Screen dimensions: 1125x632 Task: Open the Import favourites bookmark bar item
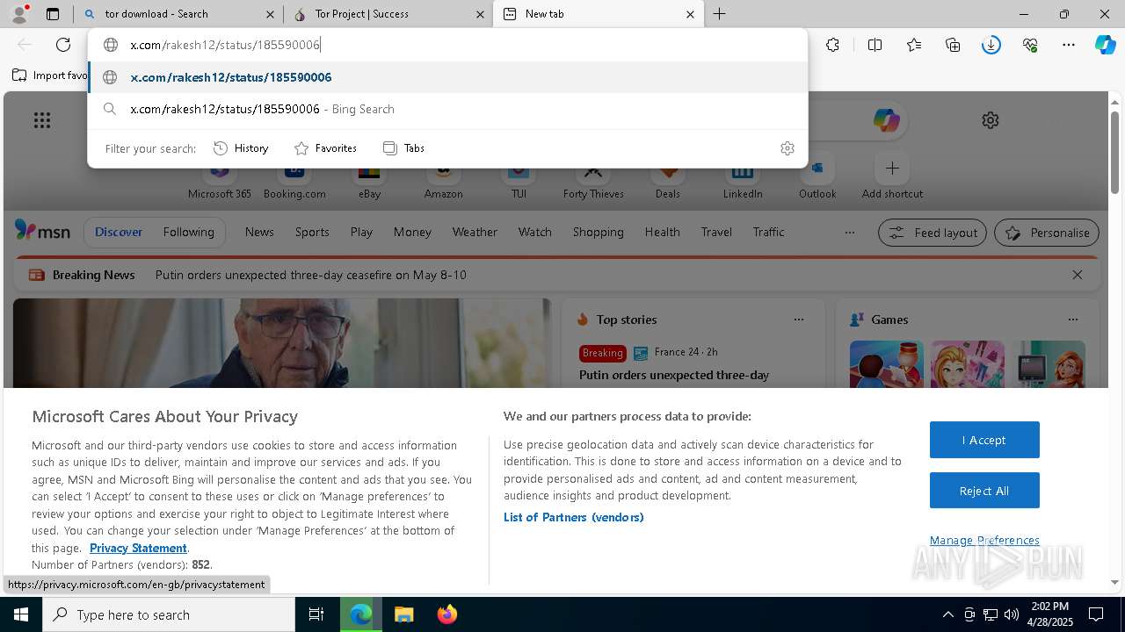[50, 75]
